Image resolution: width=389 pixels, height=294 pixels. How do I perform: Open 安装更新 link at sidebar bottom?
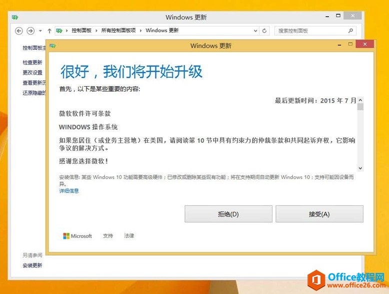(x=32, y=265)
